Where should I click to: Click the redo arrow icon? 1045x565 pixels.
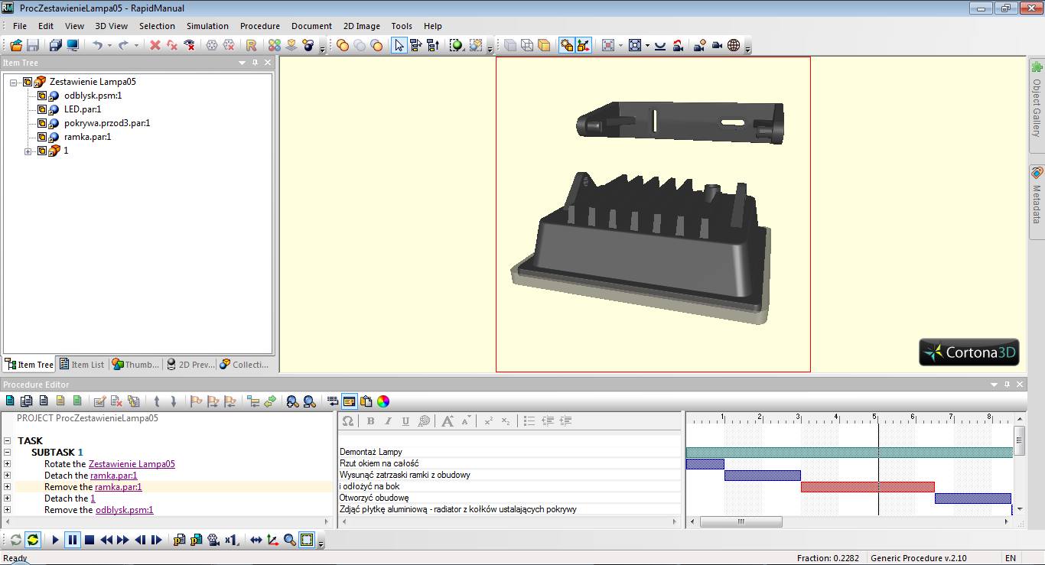123,46
